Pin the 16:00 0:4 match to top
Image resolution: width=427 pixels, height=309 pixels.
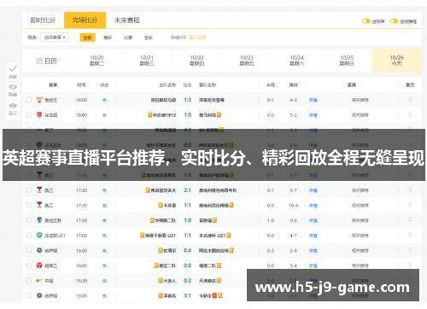pos(410,250)
